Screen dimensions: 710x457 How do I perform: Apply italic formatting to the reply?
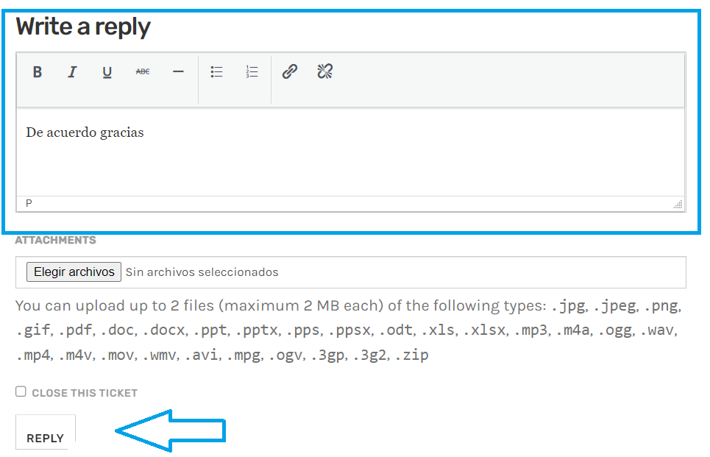(72, 72)
